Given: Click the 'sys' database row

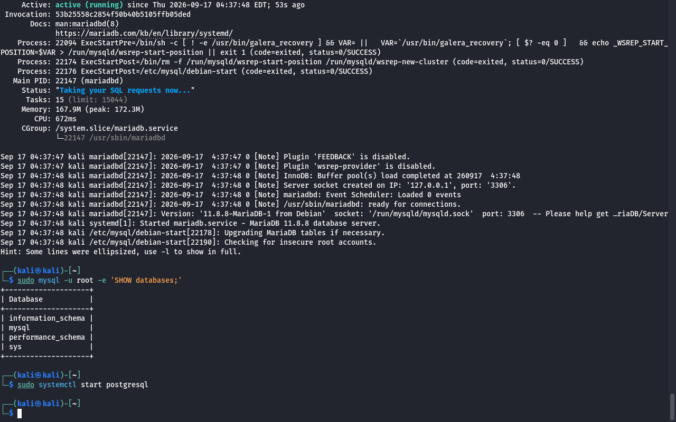Looking at the screenshot, I should coord(47,347).
